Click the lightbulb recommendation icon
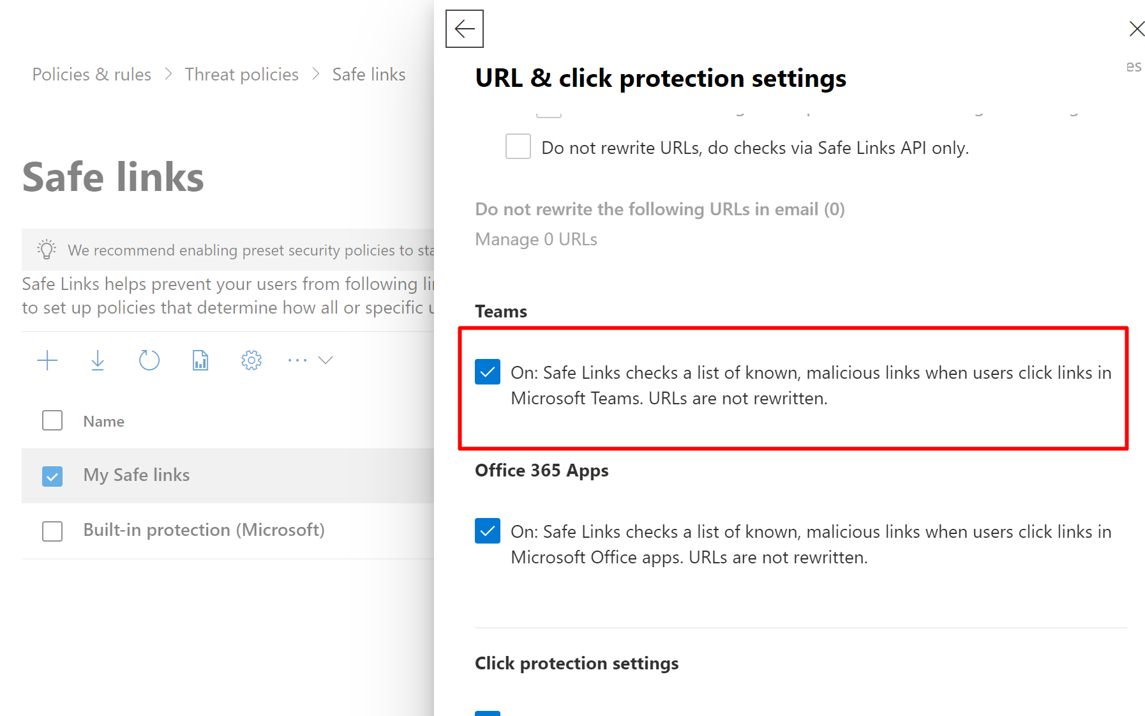 point(47,250)
